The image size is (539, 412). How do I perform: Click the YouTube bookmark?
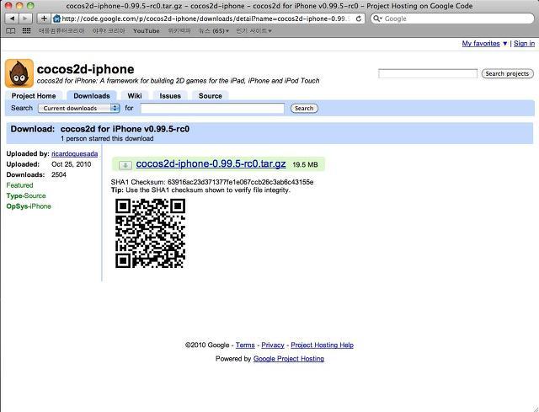(x=146, y=31)
